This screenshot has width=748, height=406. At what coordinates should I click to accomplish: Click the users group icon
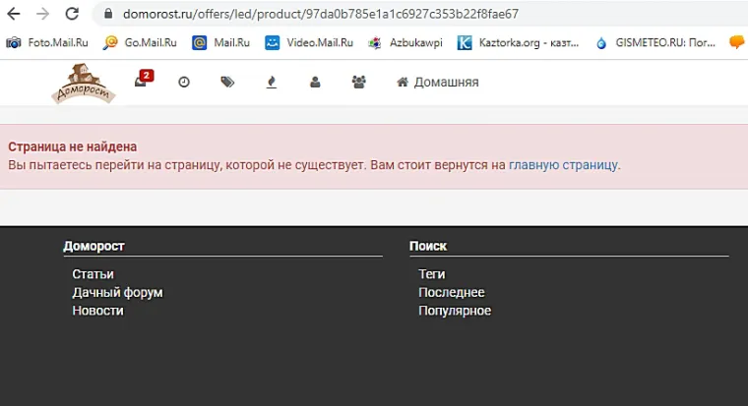coord(358,83)
